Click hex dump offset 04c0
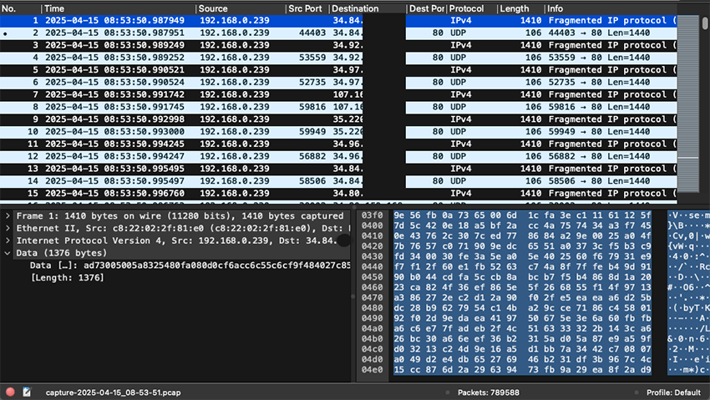Image resolution: width=710 pixels, height=400 pixels. pos(373,349)
